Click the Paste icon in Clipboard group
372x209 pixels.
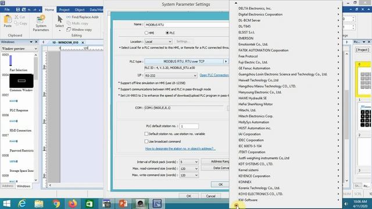coord(8,21)
